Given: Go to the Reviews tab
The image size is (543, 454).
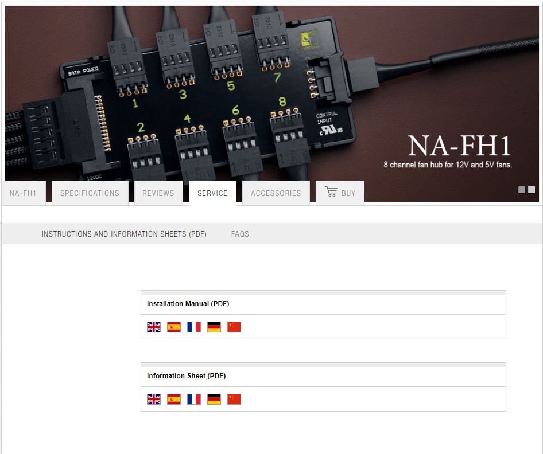Looking at the screenshot, I should [158, 193].
